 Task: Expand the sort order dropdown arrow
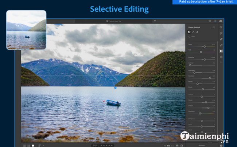coord(43,146)
